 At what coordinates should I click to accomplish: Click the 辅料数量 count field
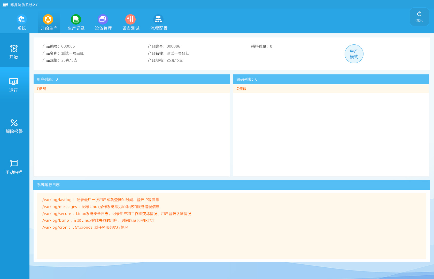(261, 46)
